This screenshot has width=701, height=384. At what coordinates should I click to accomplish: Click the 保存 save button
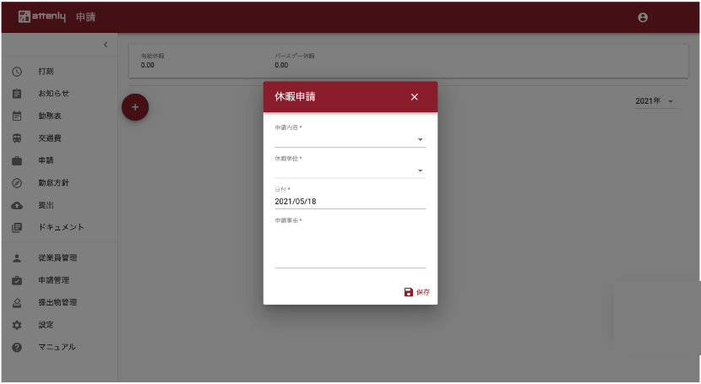(417, 292)
